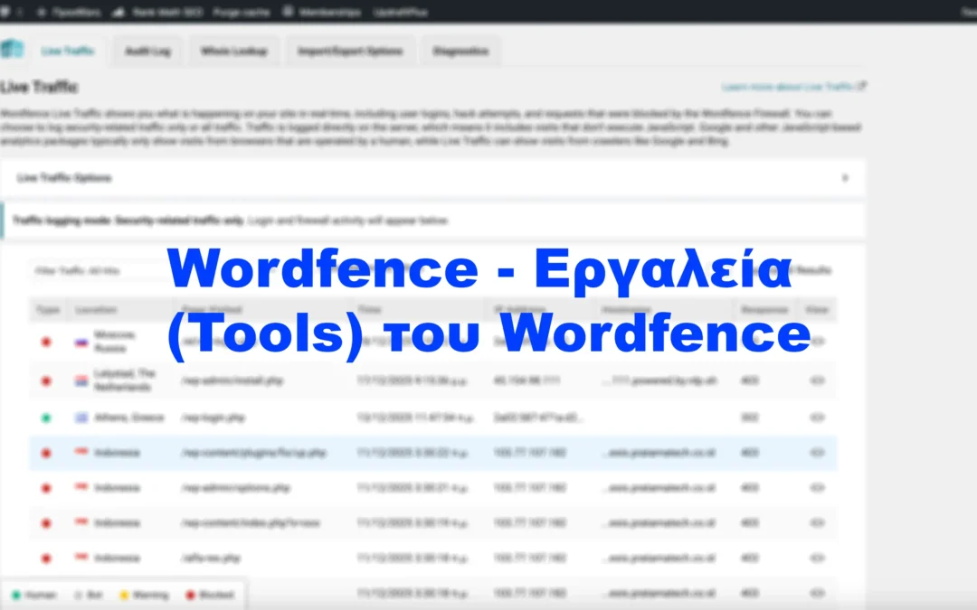The height and width of the screenshot is (610, 977).
Task: Click Purge cache in the admin bar
Action: pos(242,12)
